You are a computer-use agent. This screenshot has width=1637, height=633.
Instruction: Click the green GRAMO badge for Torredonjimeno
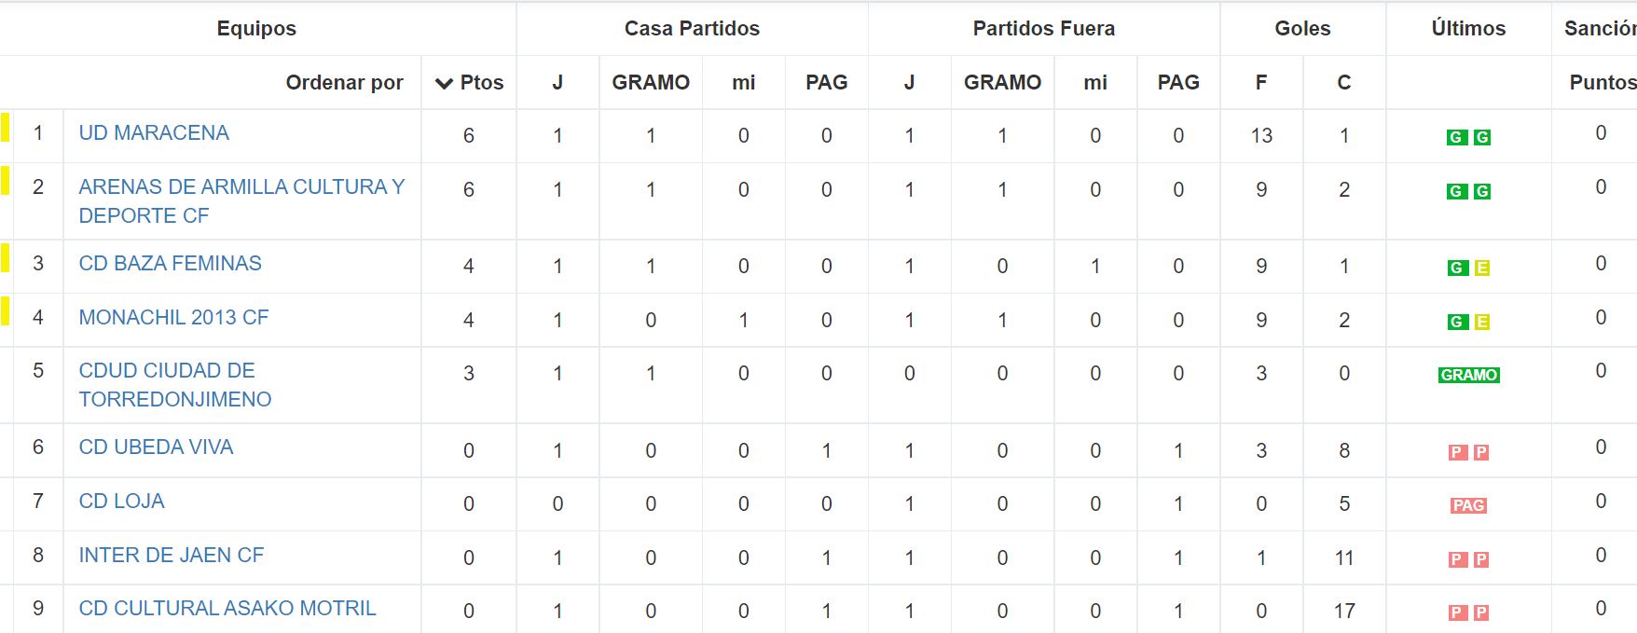tap(1468, 375)
